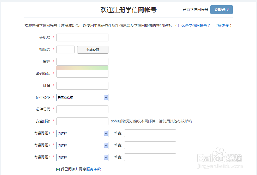Click the 安全邮箱 email field
The height and width of the screenshot is (175, 257).
pos(82,121)
